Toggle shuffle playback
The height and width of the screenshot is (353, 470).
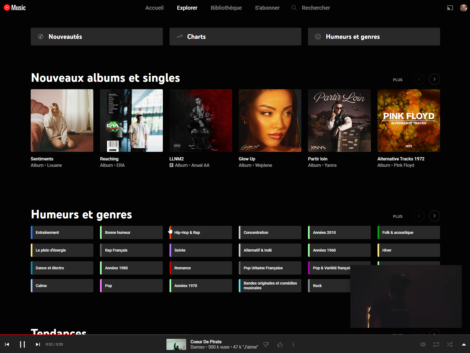click(x=450, y=344)
